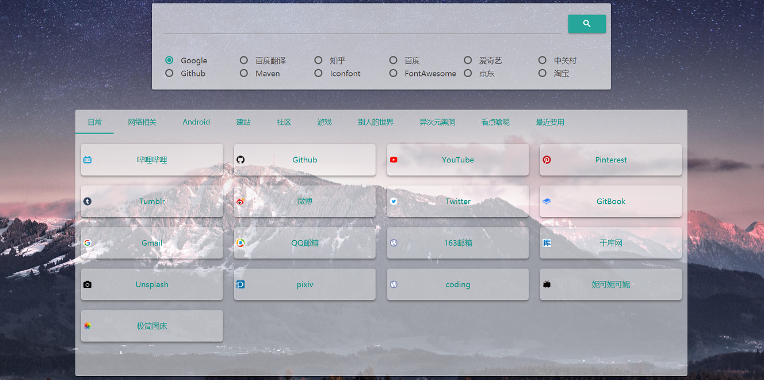Open the 社区 tab
764x380 pixels.
pyautogui.click(x=284, y=122)
